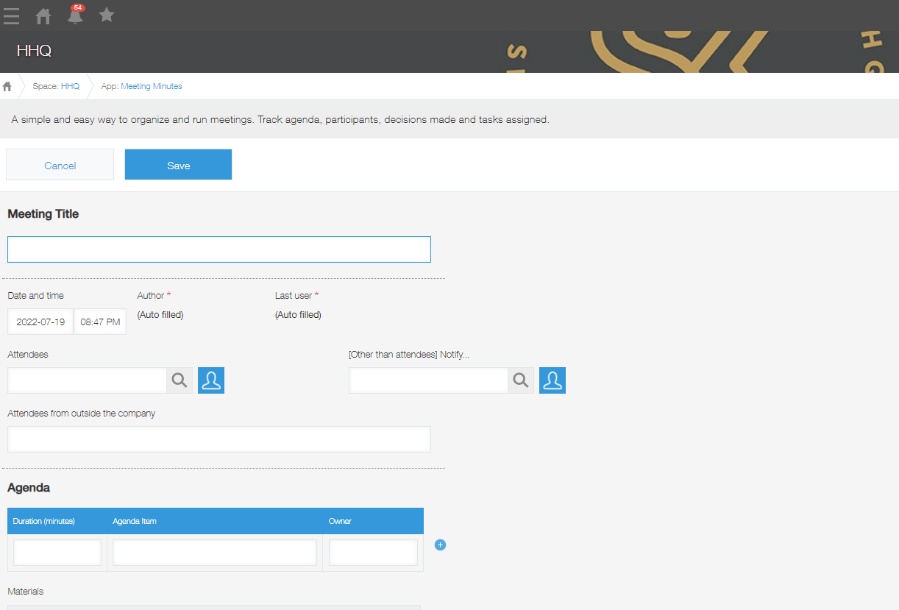Click the breadcrumb home icon
Image resolution: width=899 pixels, height=610 pixels.
(7, 86)
